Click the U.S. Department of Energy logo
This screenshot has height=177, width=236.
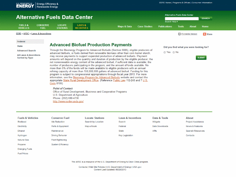(25, 5)
